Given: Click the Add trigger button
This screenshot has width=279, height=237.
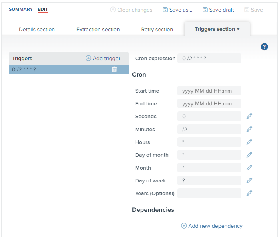Looking at the screenshot, I should 103,58.
